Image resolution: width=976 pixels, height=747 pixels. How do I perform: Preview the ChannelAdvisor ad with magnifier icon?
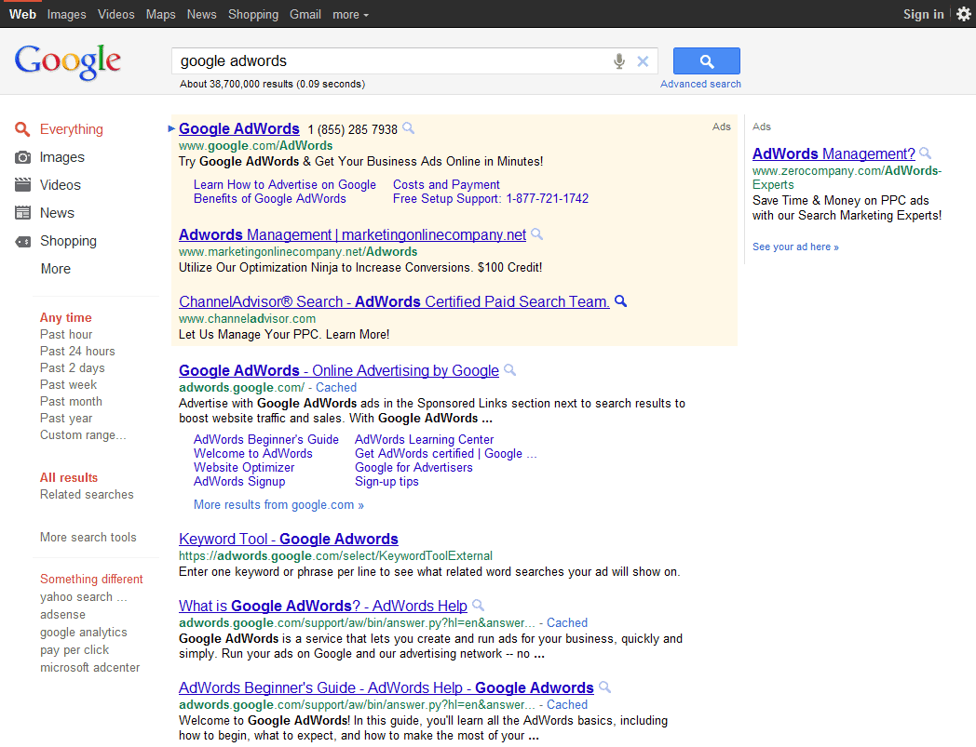[x=620, y=301]
